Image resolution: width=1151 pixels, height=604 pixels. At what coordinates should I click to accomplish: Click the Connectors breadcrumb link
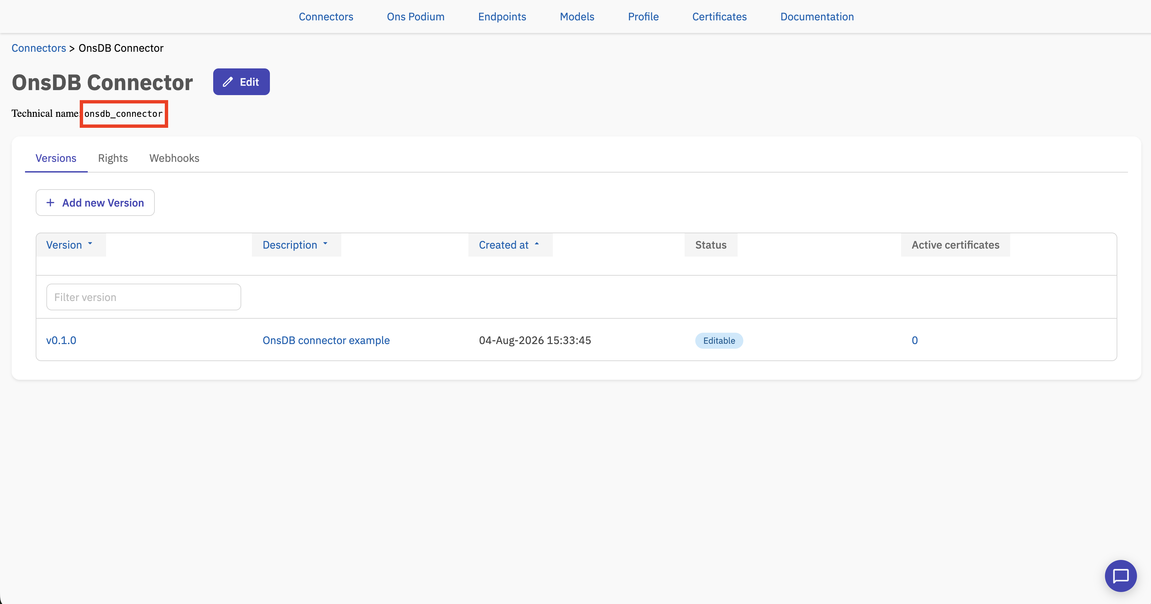[38, 48]
